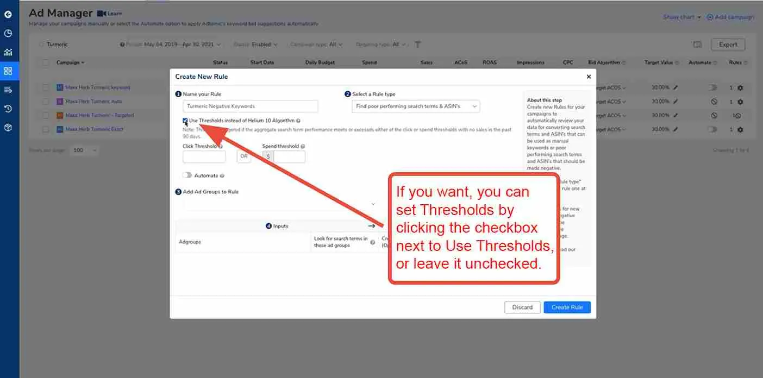The image size is (763, 378).
Task: Enable the Automate toggle in Create New Rule
Action: pos(187,175)
